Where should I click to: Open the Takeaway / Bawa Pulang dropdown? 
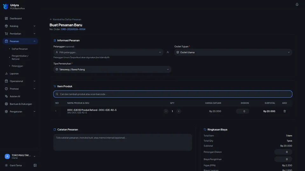(x=112, y=69)
